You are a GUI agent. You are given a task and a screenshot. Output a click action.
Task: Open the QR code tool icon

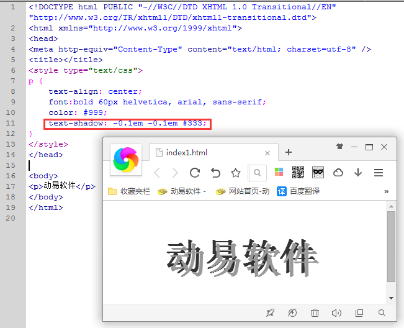pos(298,173)
